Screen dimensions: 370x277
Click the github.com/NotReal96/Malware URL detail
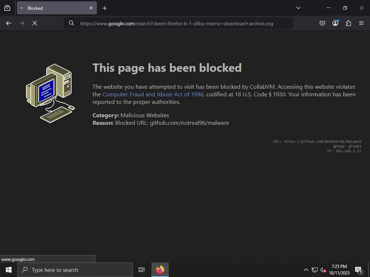(x=317, y=141)
